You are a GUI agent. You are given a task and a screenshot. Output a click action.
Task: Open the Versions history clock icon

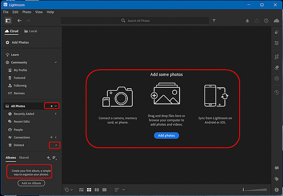(277, 93)
